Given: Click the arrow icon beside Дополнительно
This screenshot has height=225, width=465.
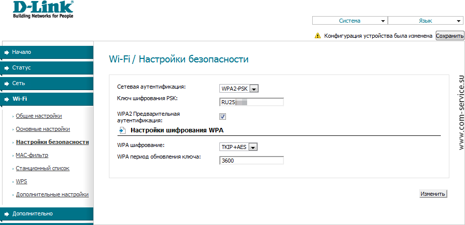Looking at the screenshot, I should pos(7,213).
